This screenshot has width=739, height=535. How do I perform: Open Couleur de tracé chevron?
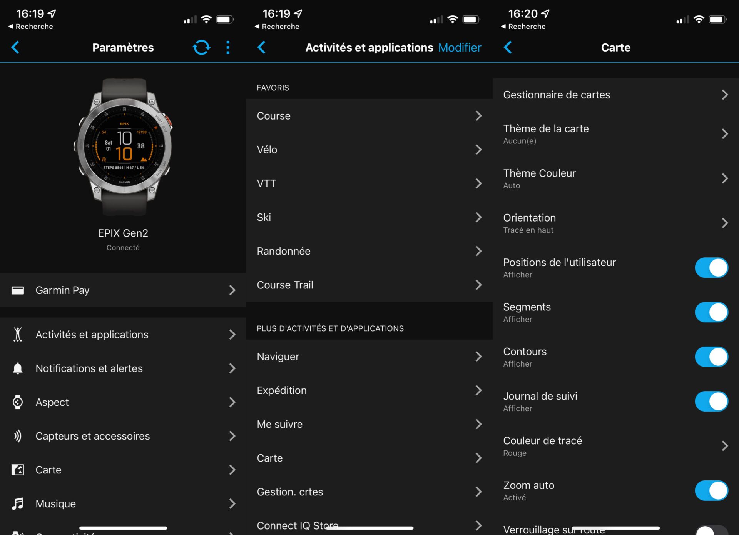[x=725, y=446]
